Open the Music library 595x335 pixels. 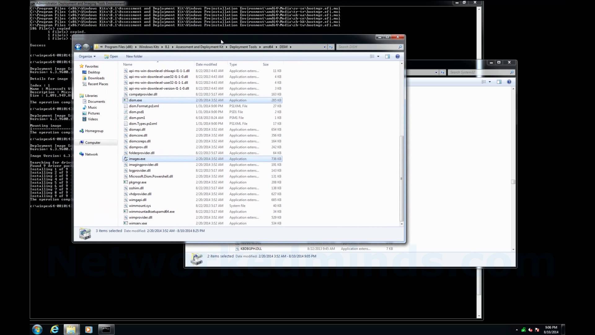click(92, 107)
